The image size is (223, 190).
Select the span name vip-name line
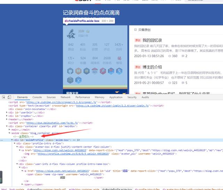pos(65,174)
